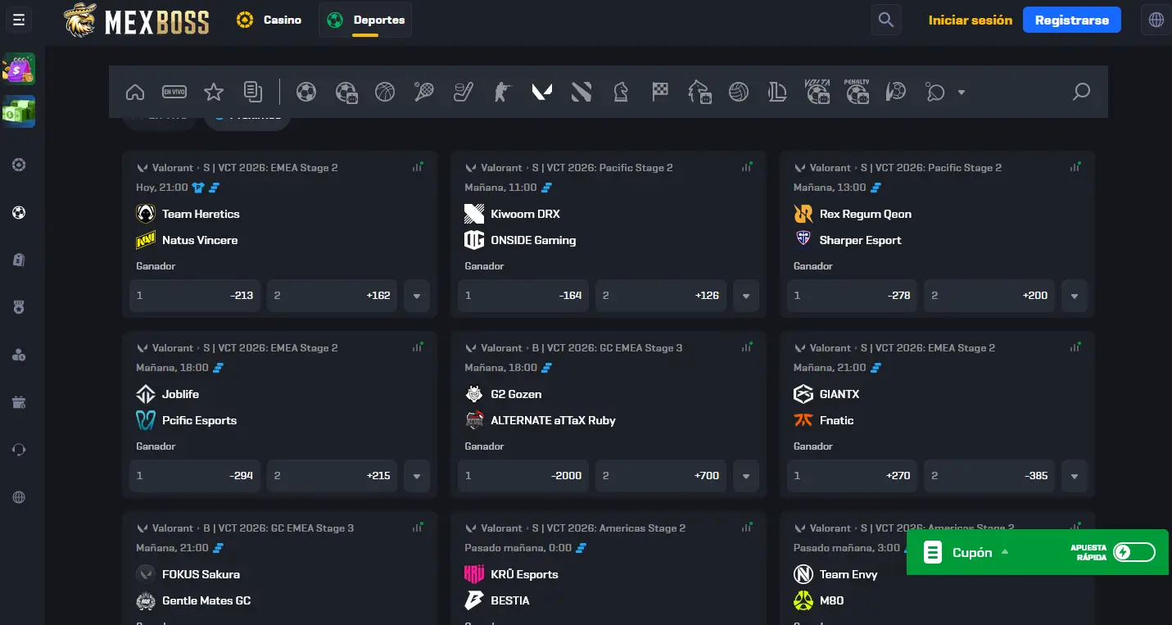The image size is (1172, 625).
Task: Expand more markets for Rex Regum Qeon match
Action: pos(1075,296)
